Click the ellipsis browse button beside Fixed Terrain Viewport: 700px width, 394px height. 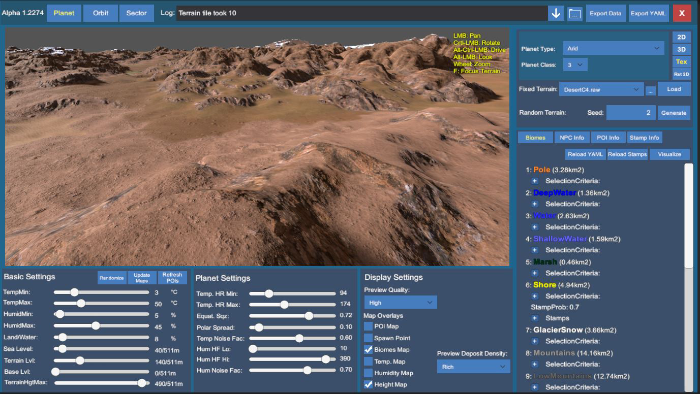click(651, 90)
